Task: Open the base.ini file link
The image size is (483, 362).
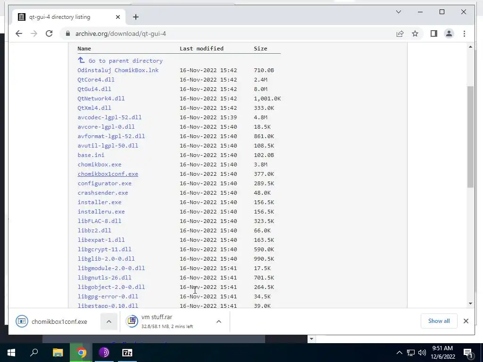Action: tap(91, 155)
